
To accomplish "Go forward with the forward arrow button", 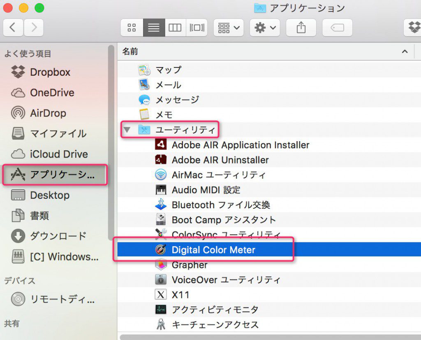I will point(34,28).
